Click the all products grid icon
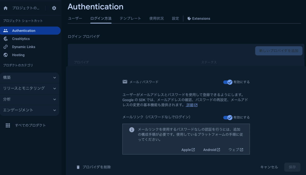The height and width of the screenshot is (175, 306). click(8, 125)
